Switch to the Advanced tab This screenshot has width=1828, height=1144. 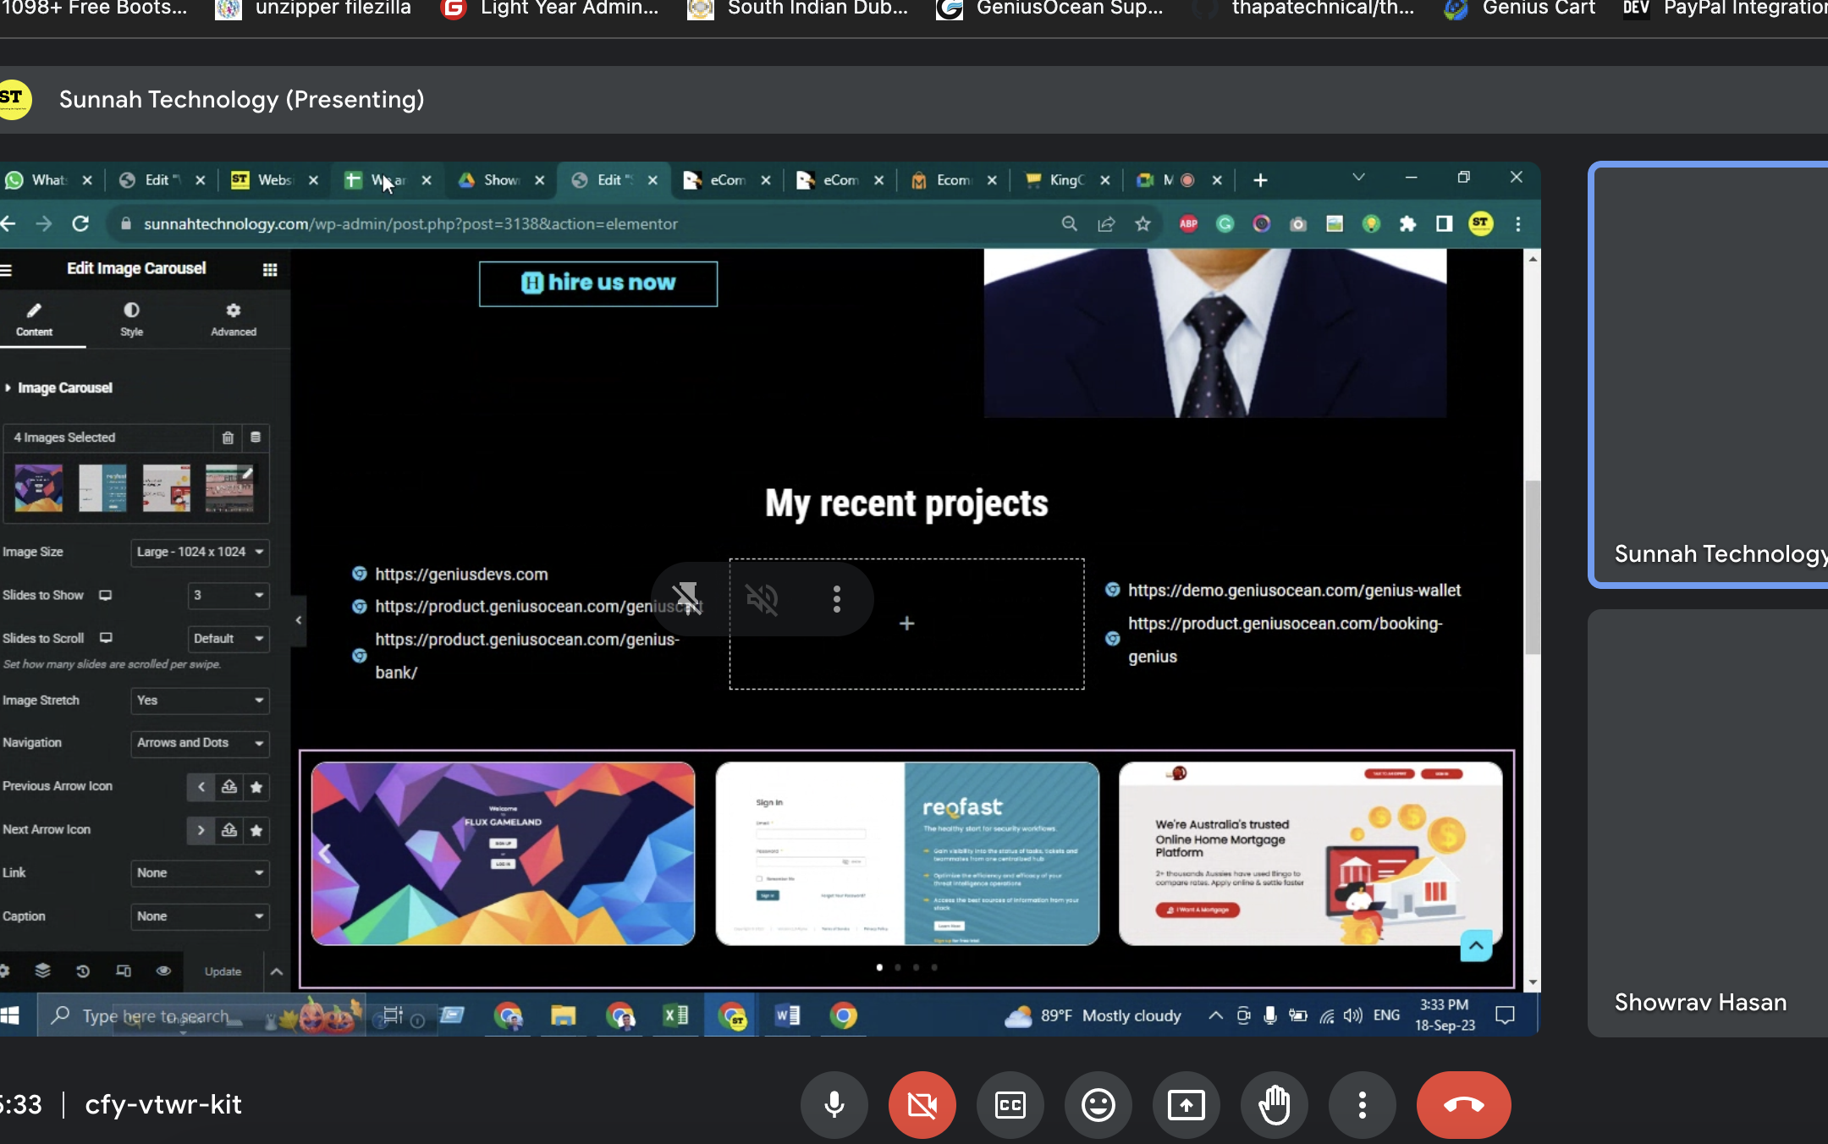point(234,319)
